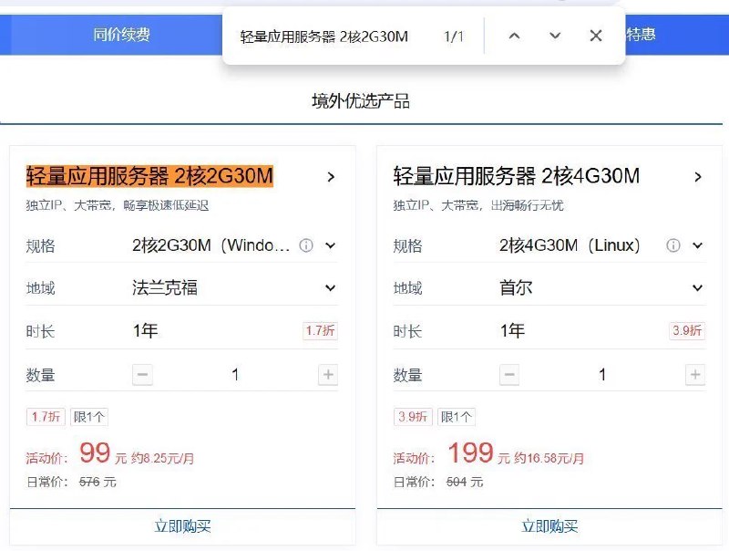Screen dimensions: 729x551
Task: Open 2核4G30M product details arrow
Action: click(x=697, y=177)
